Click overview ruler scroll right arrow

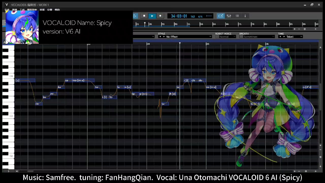pyautogui.click(x=295, y=29)
